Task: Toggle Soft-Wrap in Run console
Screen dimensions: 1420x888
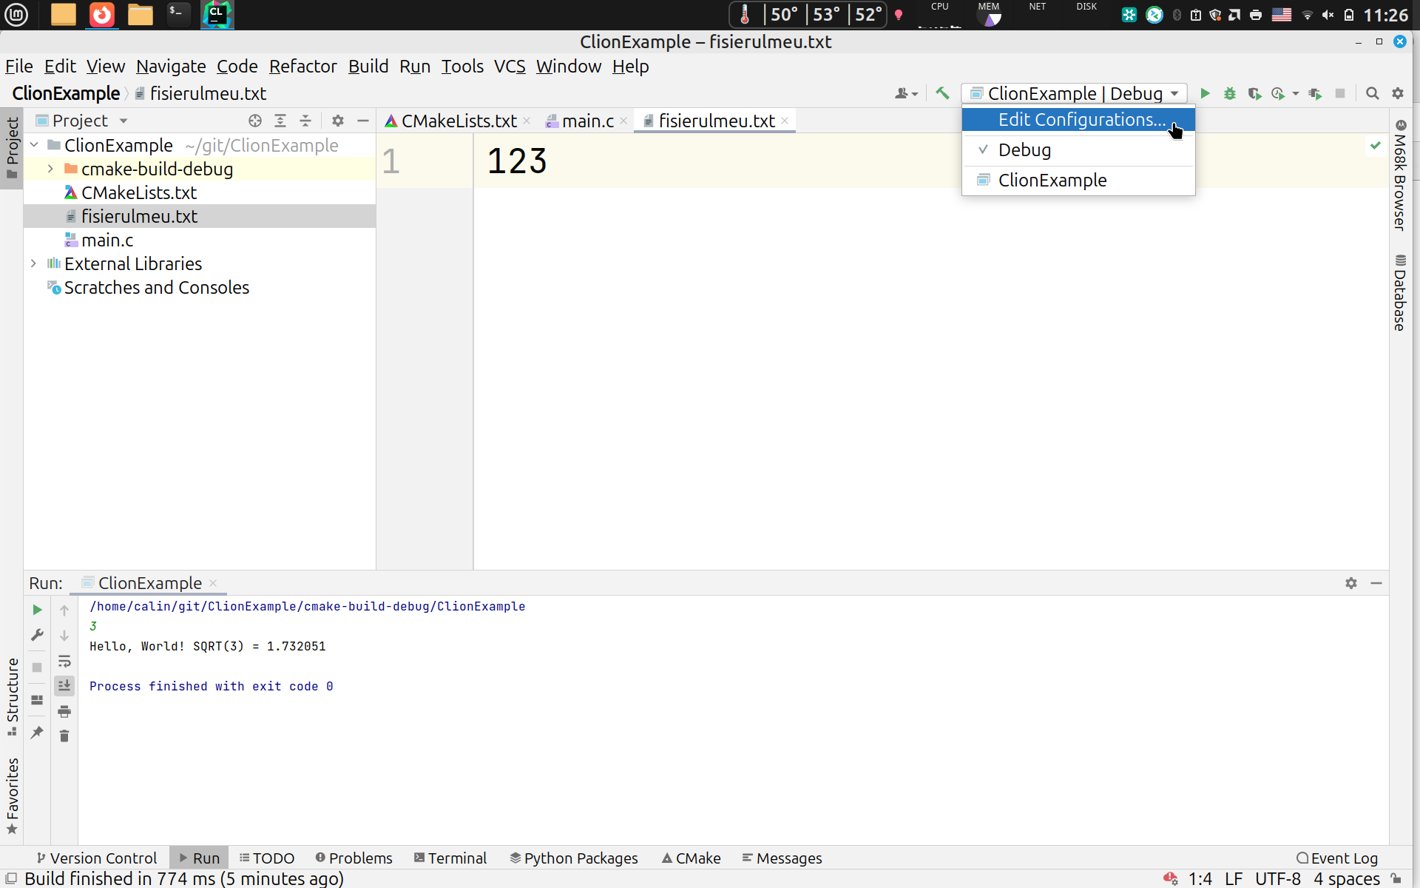Action: (x=64, y=661)
